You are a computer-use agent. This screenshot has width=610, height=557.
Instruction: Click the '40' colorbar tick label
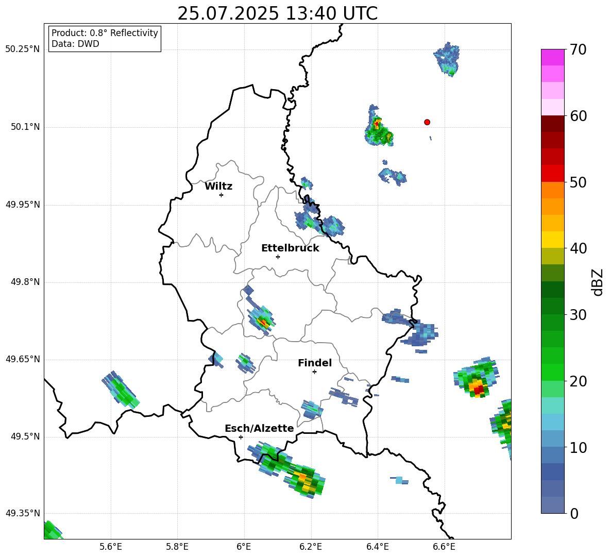[x=578, y=248]
